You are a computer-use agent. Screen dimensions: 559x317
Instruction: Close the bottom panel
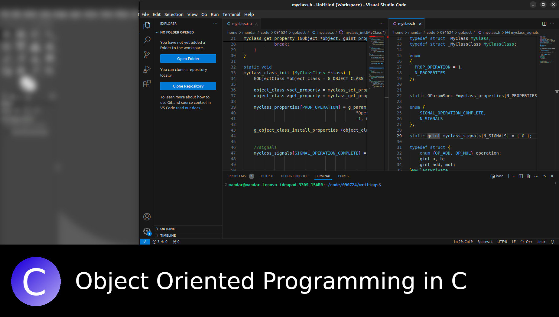[x=552, y=176]
